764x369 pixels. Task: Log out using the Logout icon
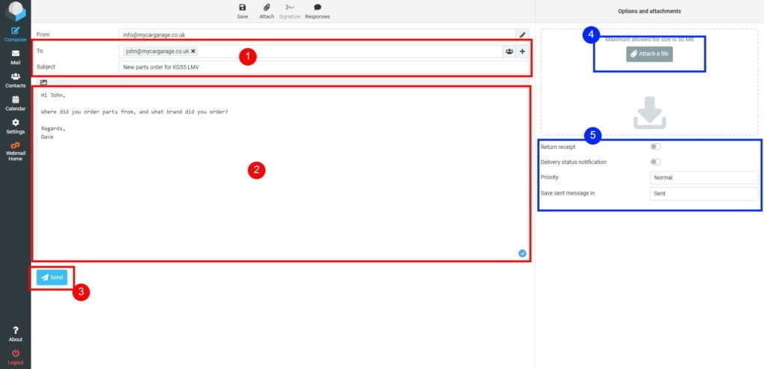click(x=15, y=357)
